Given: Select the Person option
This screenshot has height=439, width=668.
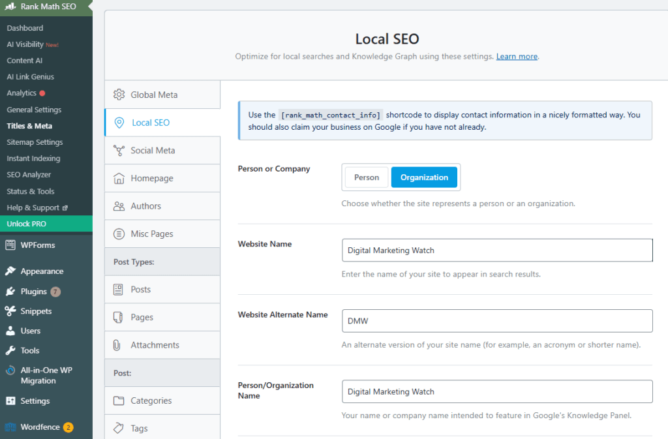Looking at the screenshot, I should (367, 177).
